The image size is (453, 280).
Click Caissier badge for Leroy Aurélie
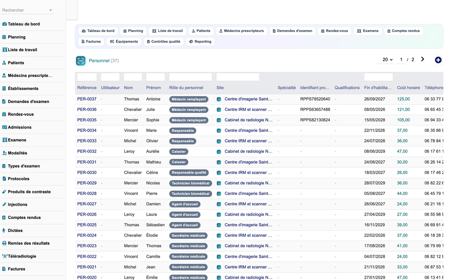point(179,151)
